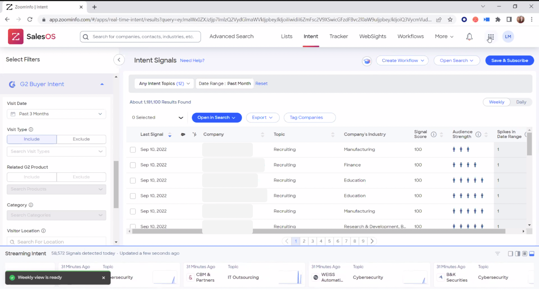Open the apps grid launcher
The height and width of the screenshot is (291, 539).
click(491, 37)
